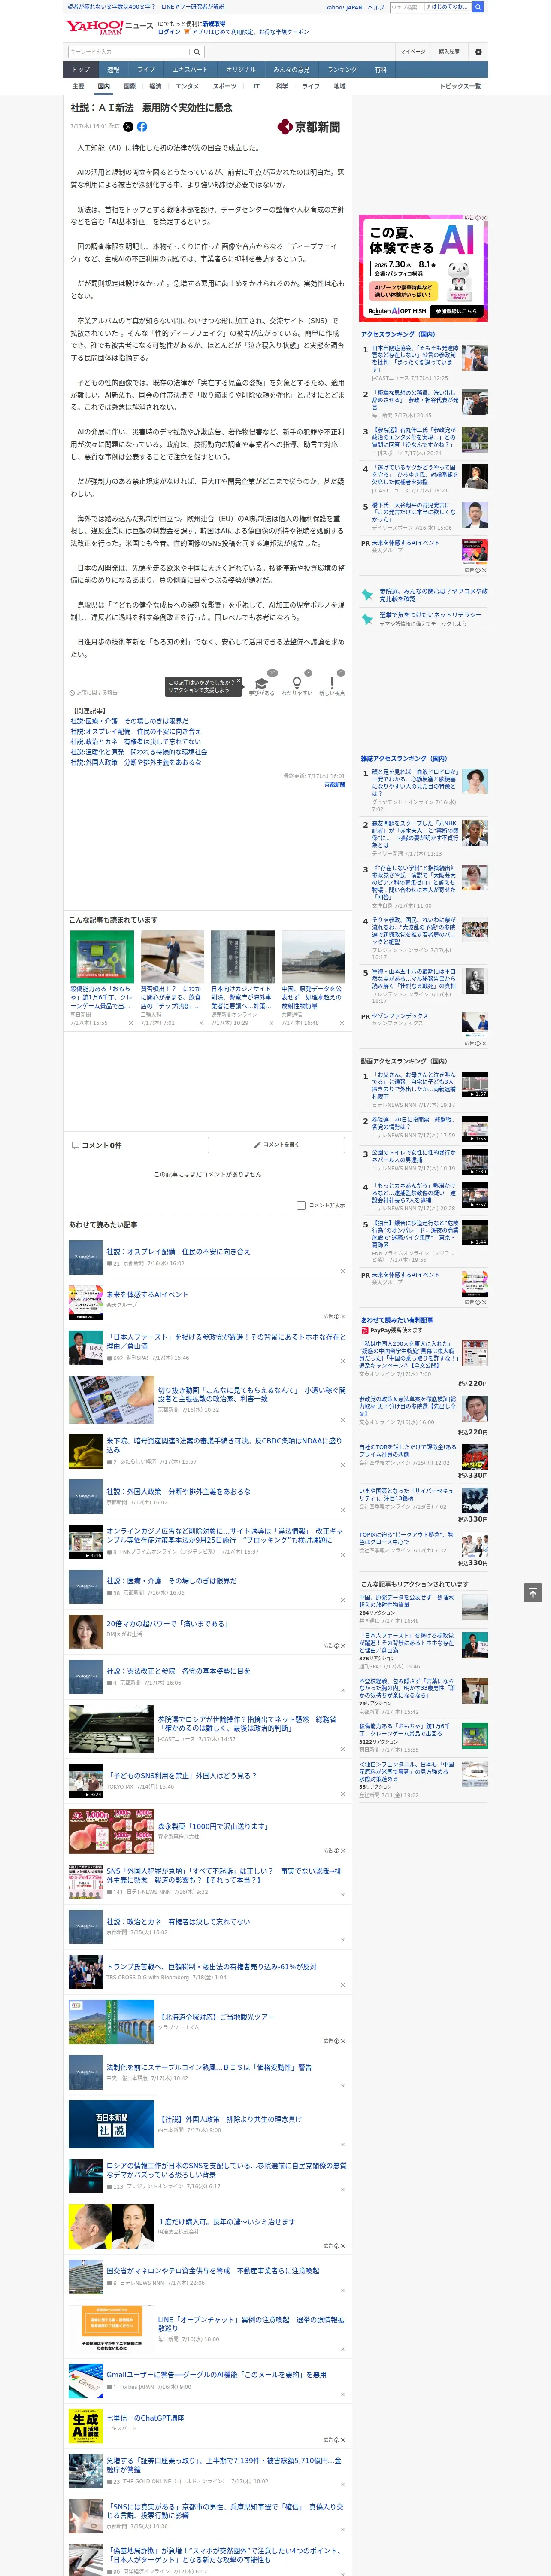This screenshot has width=551, height=2576.
Task: Open トピックス一覧 link
Action: (460, 86)
